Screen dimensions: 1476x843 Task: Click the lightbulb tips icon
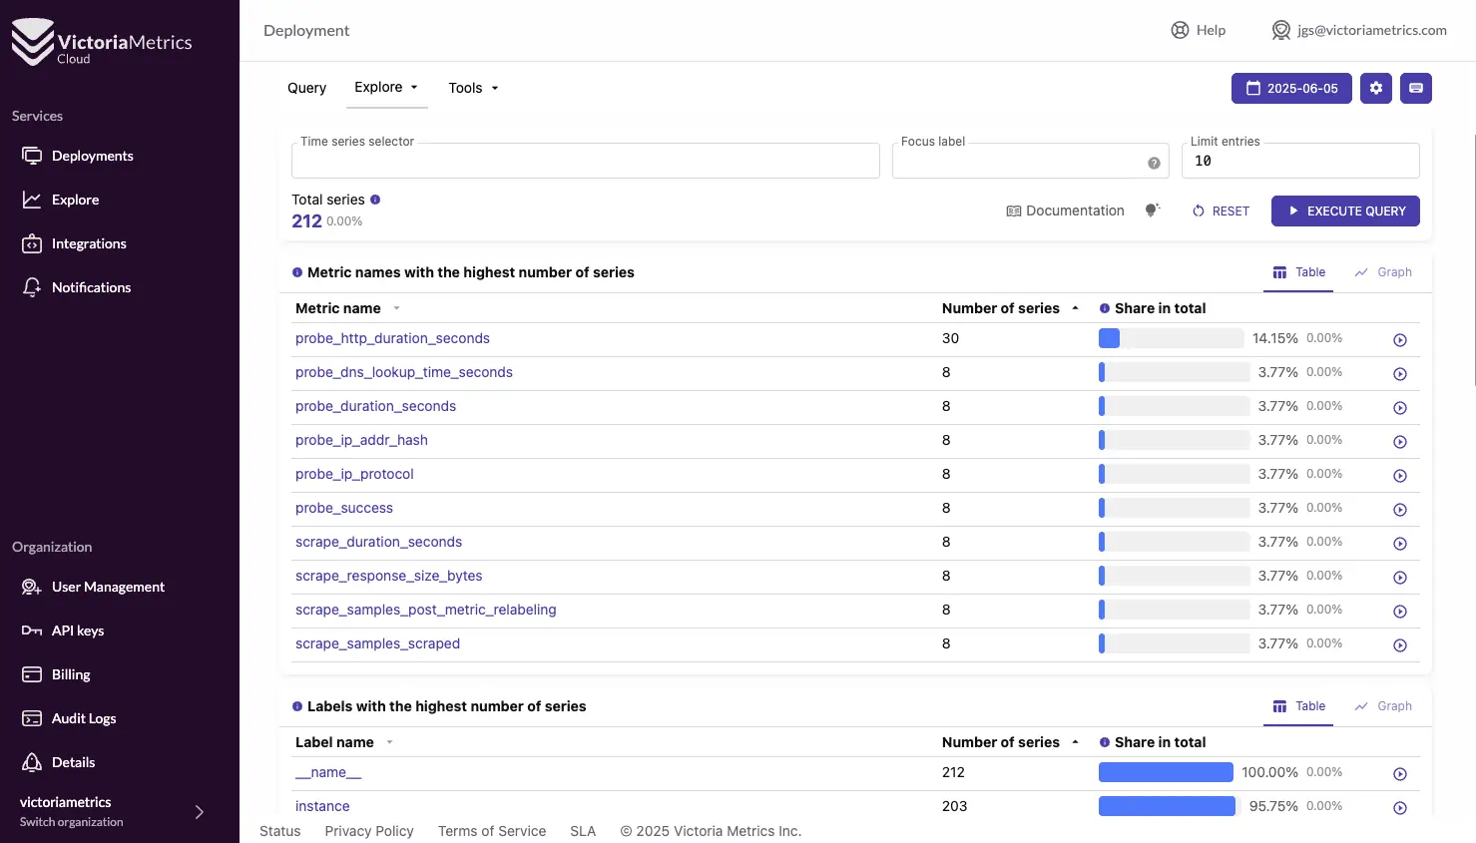1152,211
